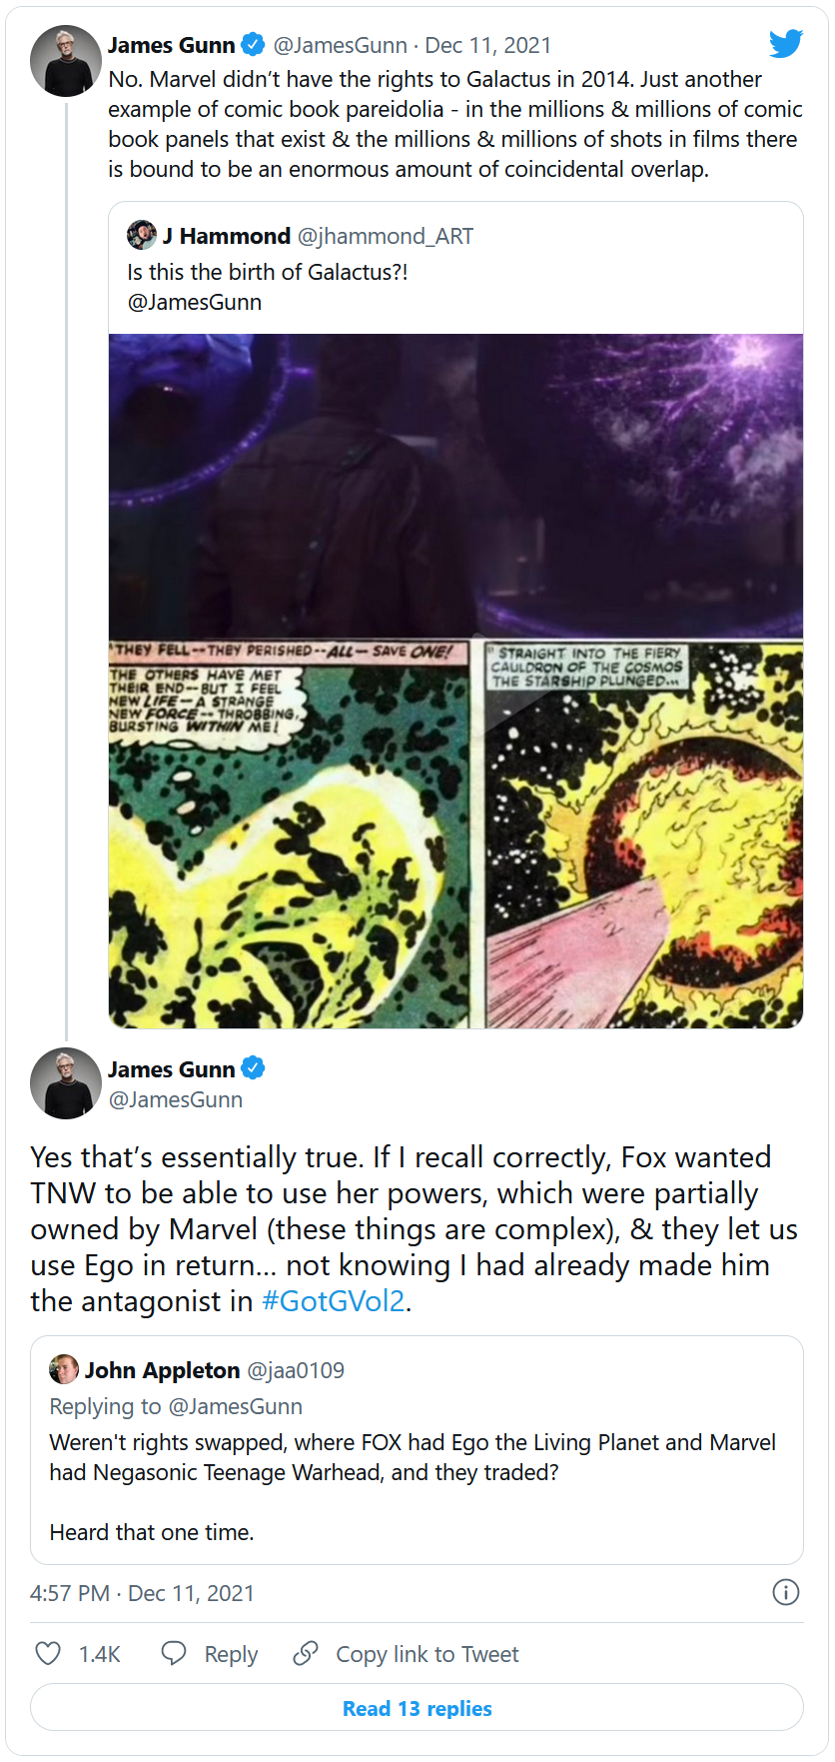Screen dimensions: 835x1762
Task: Click James Gunn's verified badge in top tweet
Action: [254, 44]
